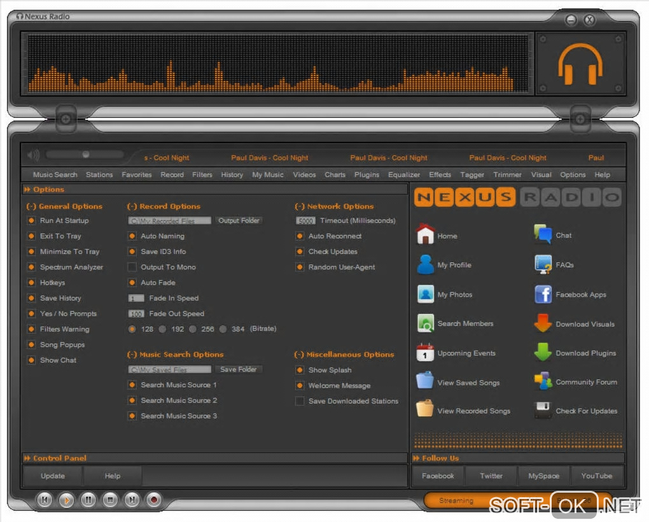Open the Equalizer tab
Viewport: 649px width, 522px height.
pyautogui.click(x=404, y=174)
